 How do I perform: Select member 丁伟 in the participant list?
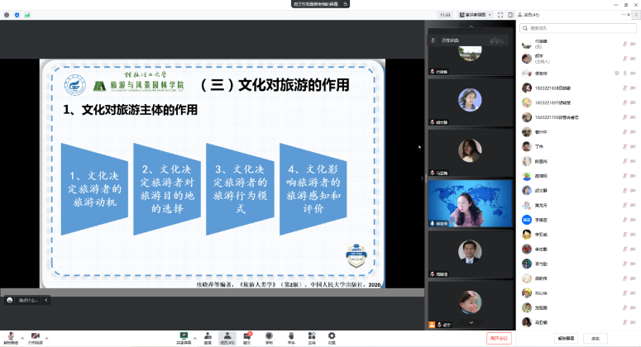(538, 146)
